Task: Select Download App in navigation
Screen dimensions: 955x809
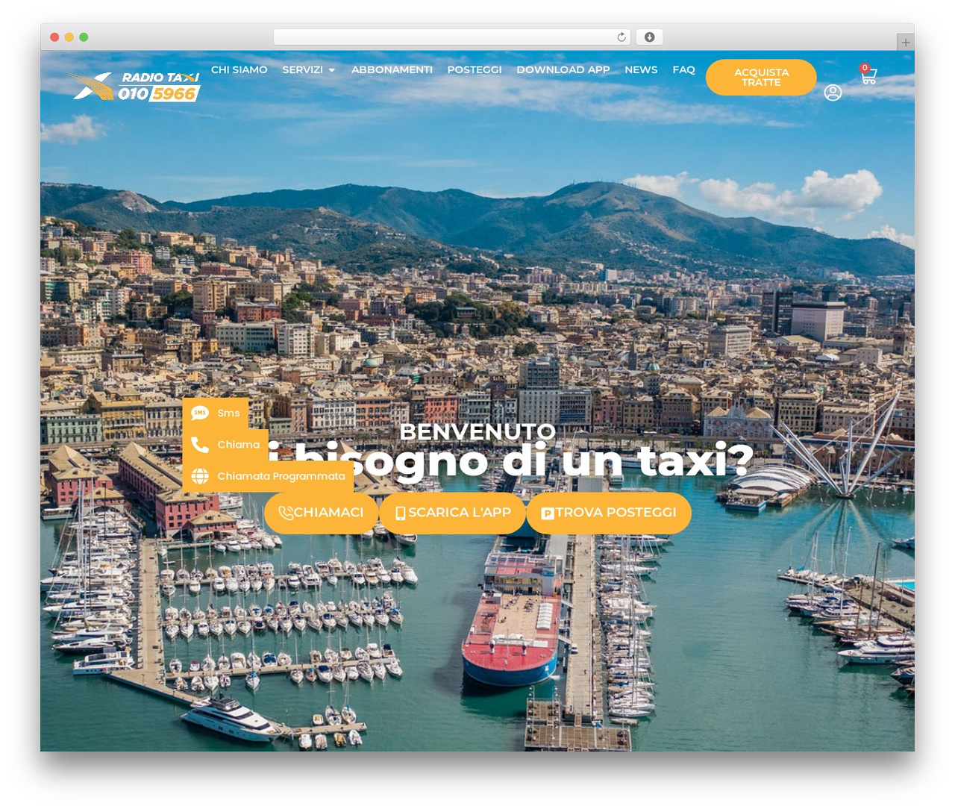Action: tap(563, 69)
